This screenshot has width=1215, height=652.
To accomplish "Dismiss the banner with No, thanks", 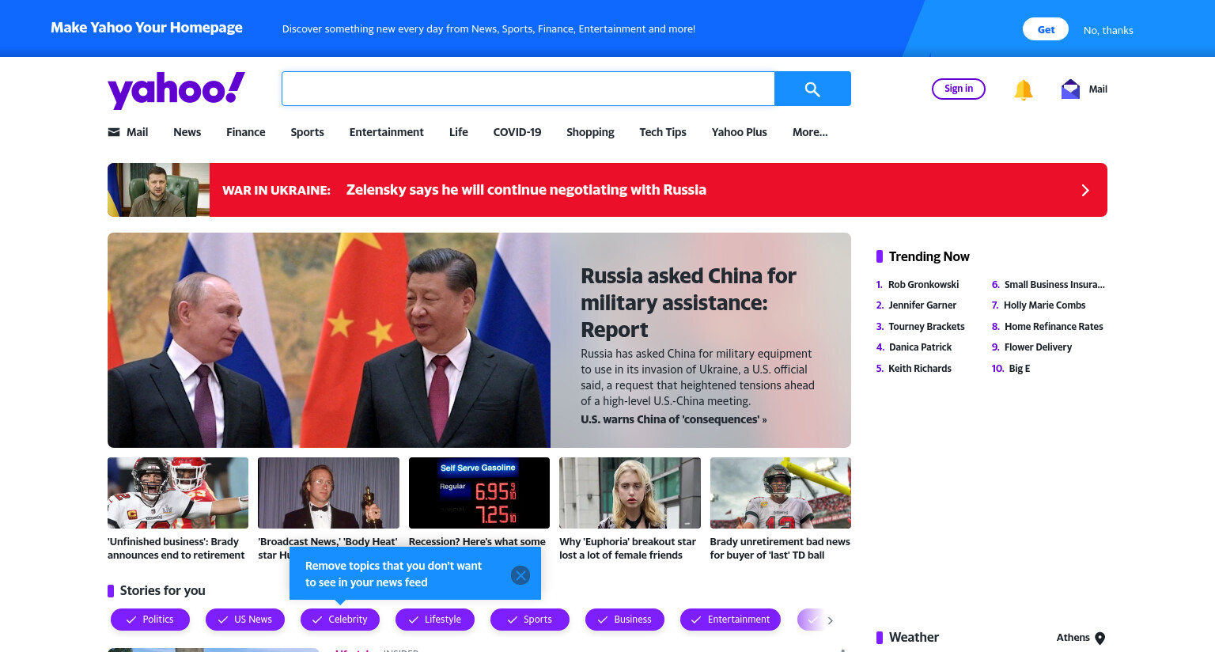I will click(x=1108, y=30).
